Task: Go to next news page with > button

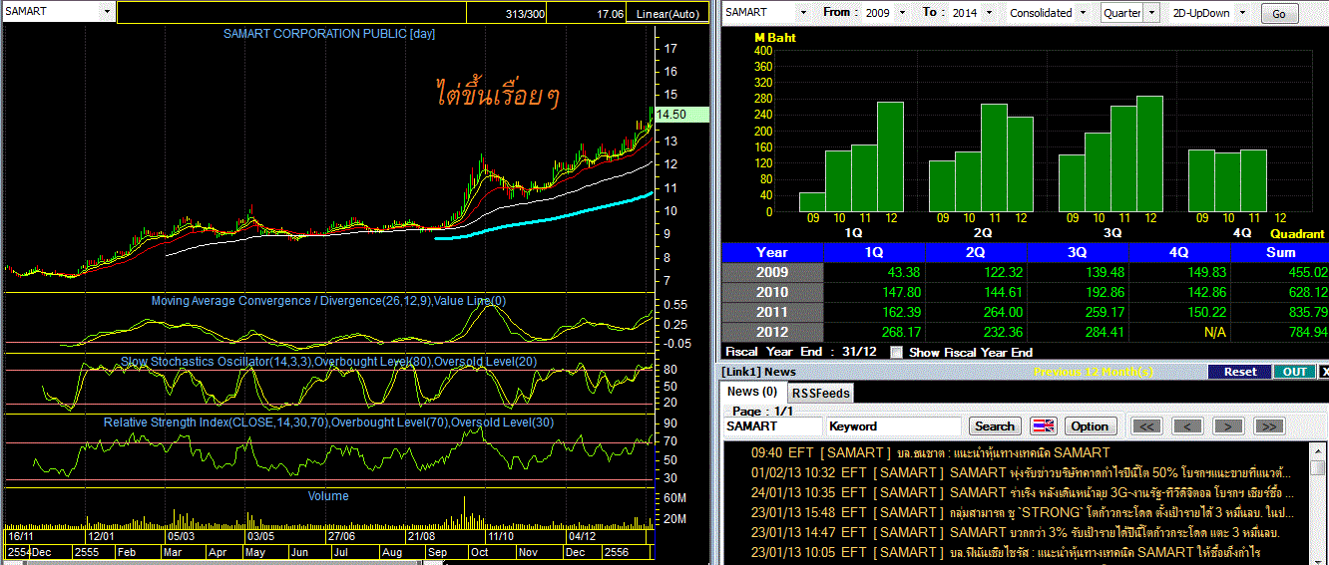Action: 1227,425
